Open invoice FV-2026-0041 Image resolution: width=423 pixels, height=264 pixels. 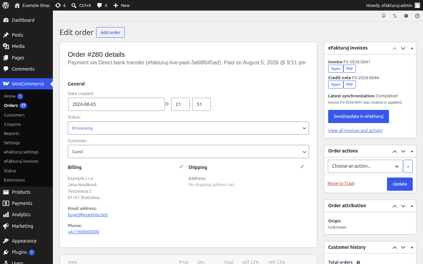[336, 69]
